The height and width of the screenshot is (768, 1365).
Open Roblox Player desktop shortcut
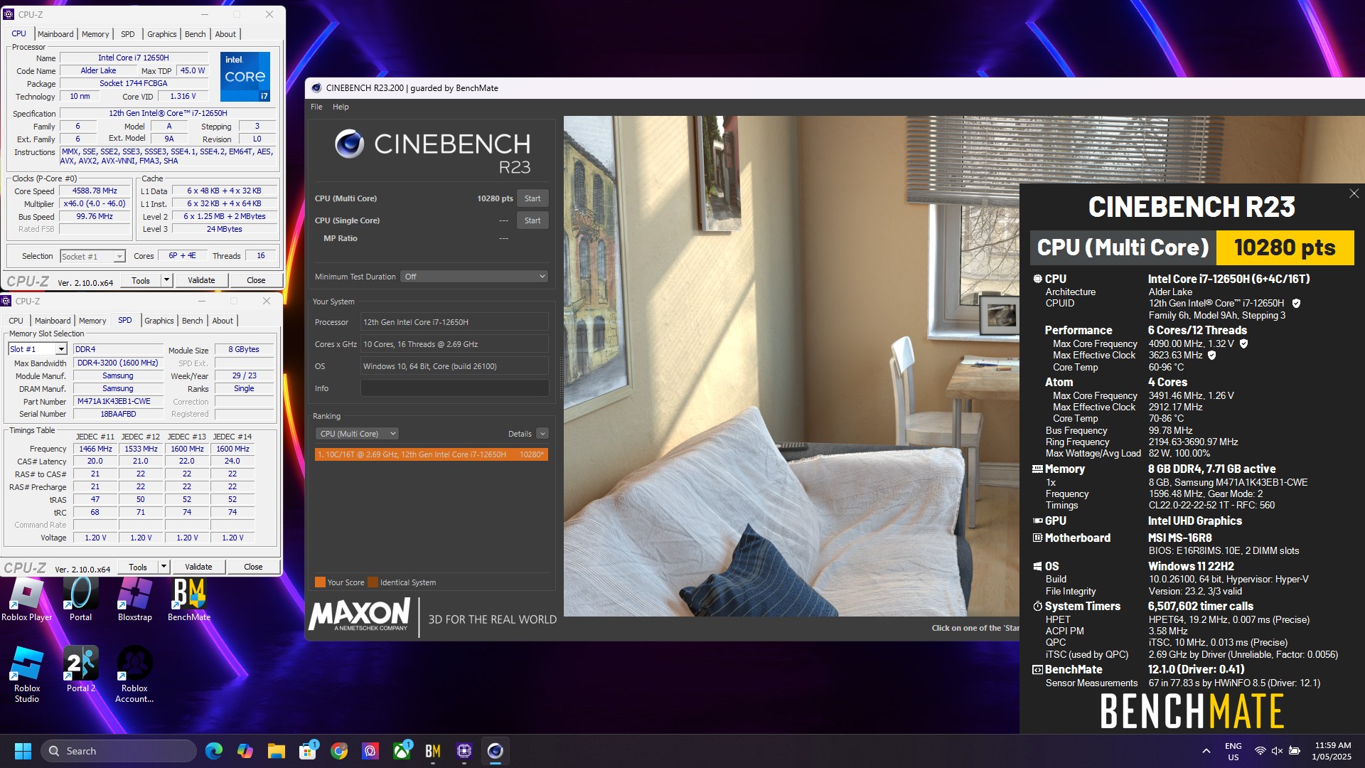tap(27, 599)
